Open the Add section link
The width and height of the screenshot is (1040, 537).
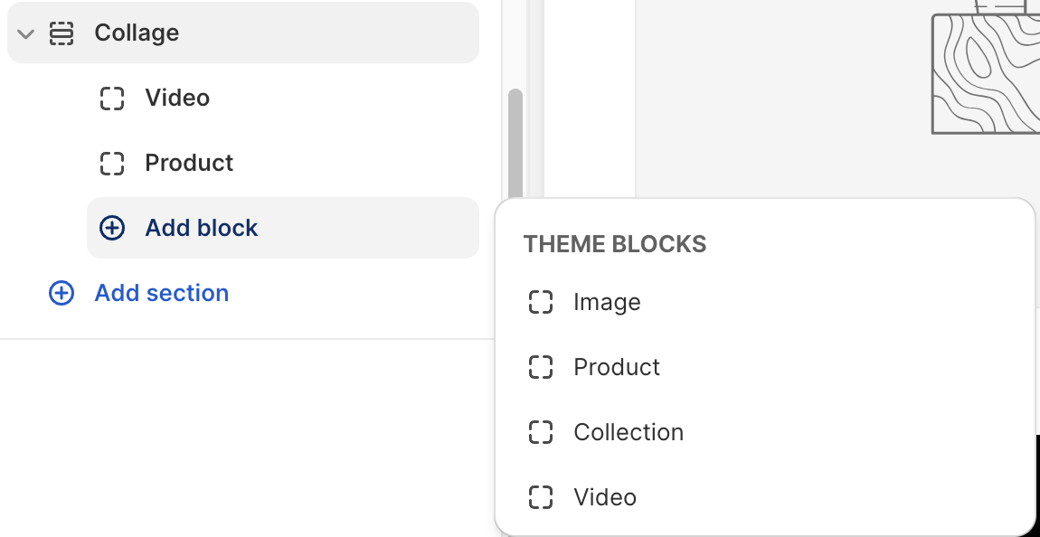coord(161,293)
